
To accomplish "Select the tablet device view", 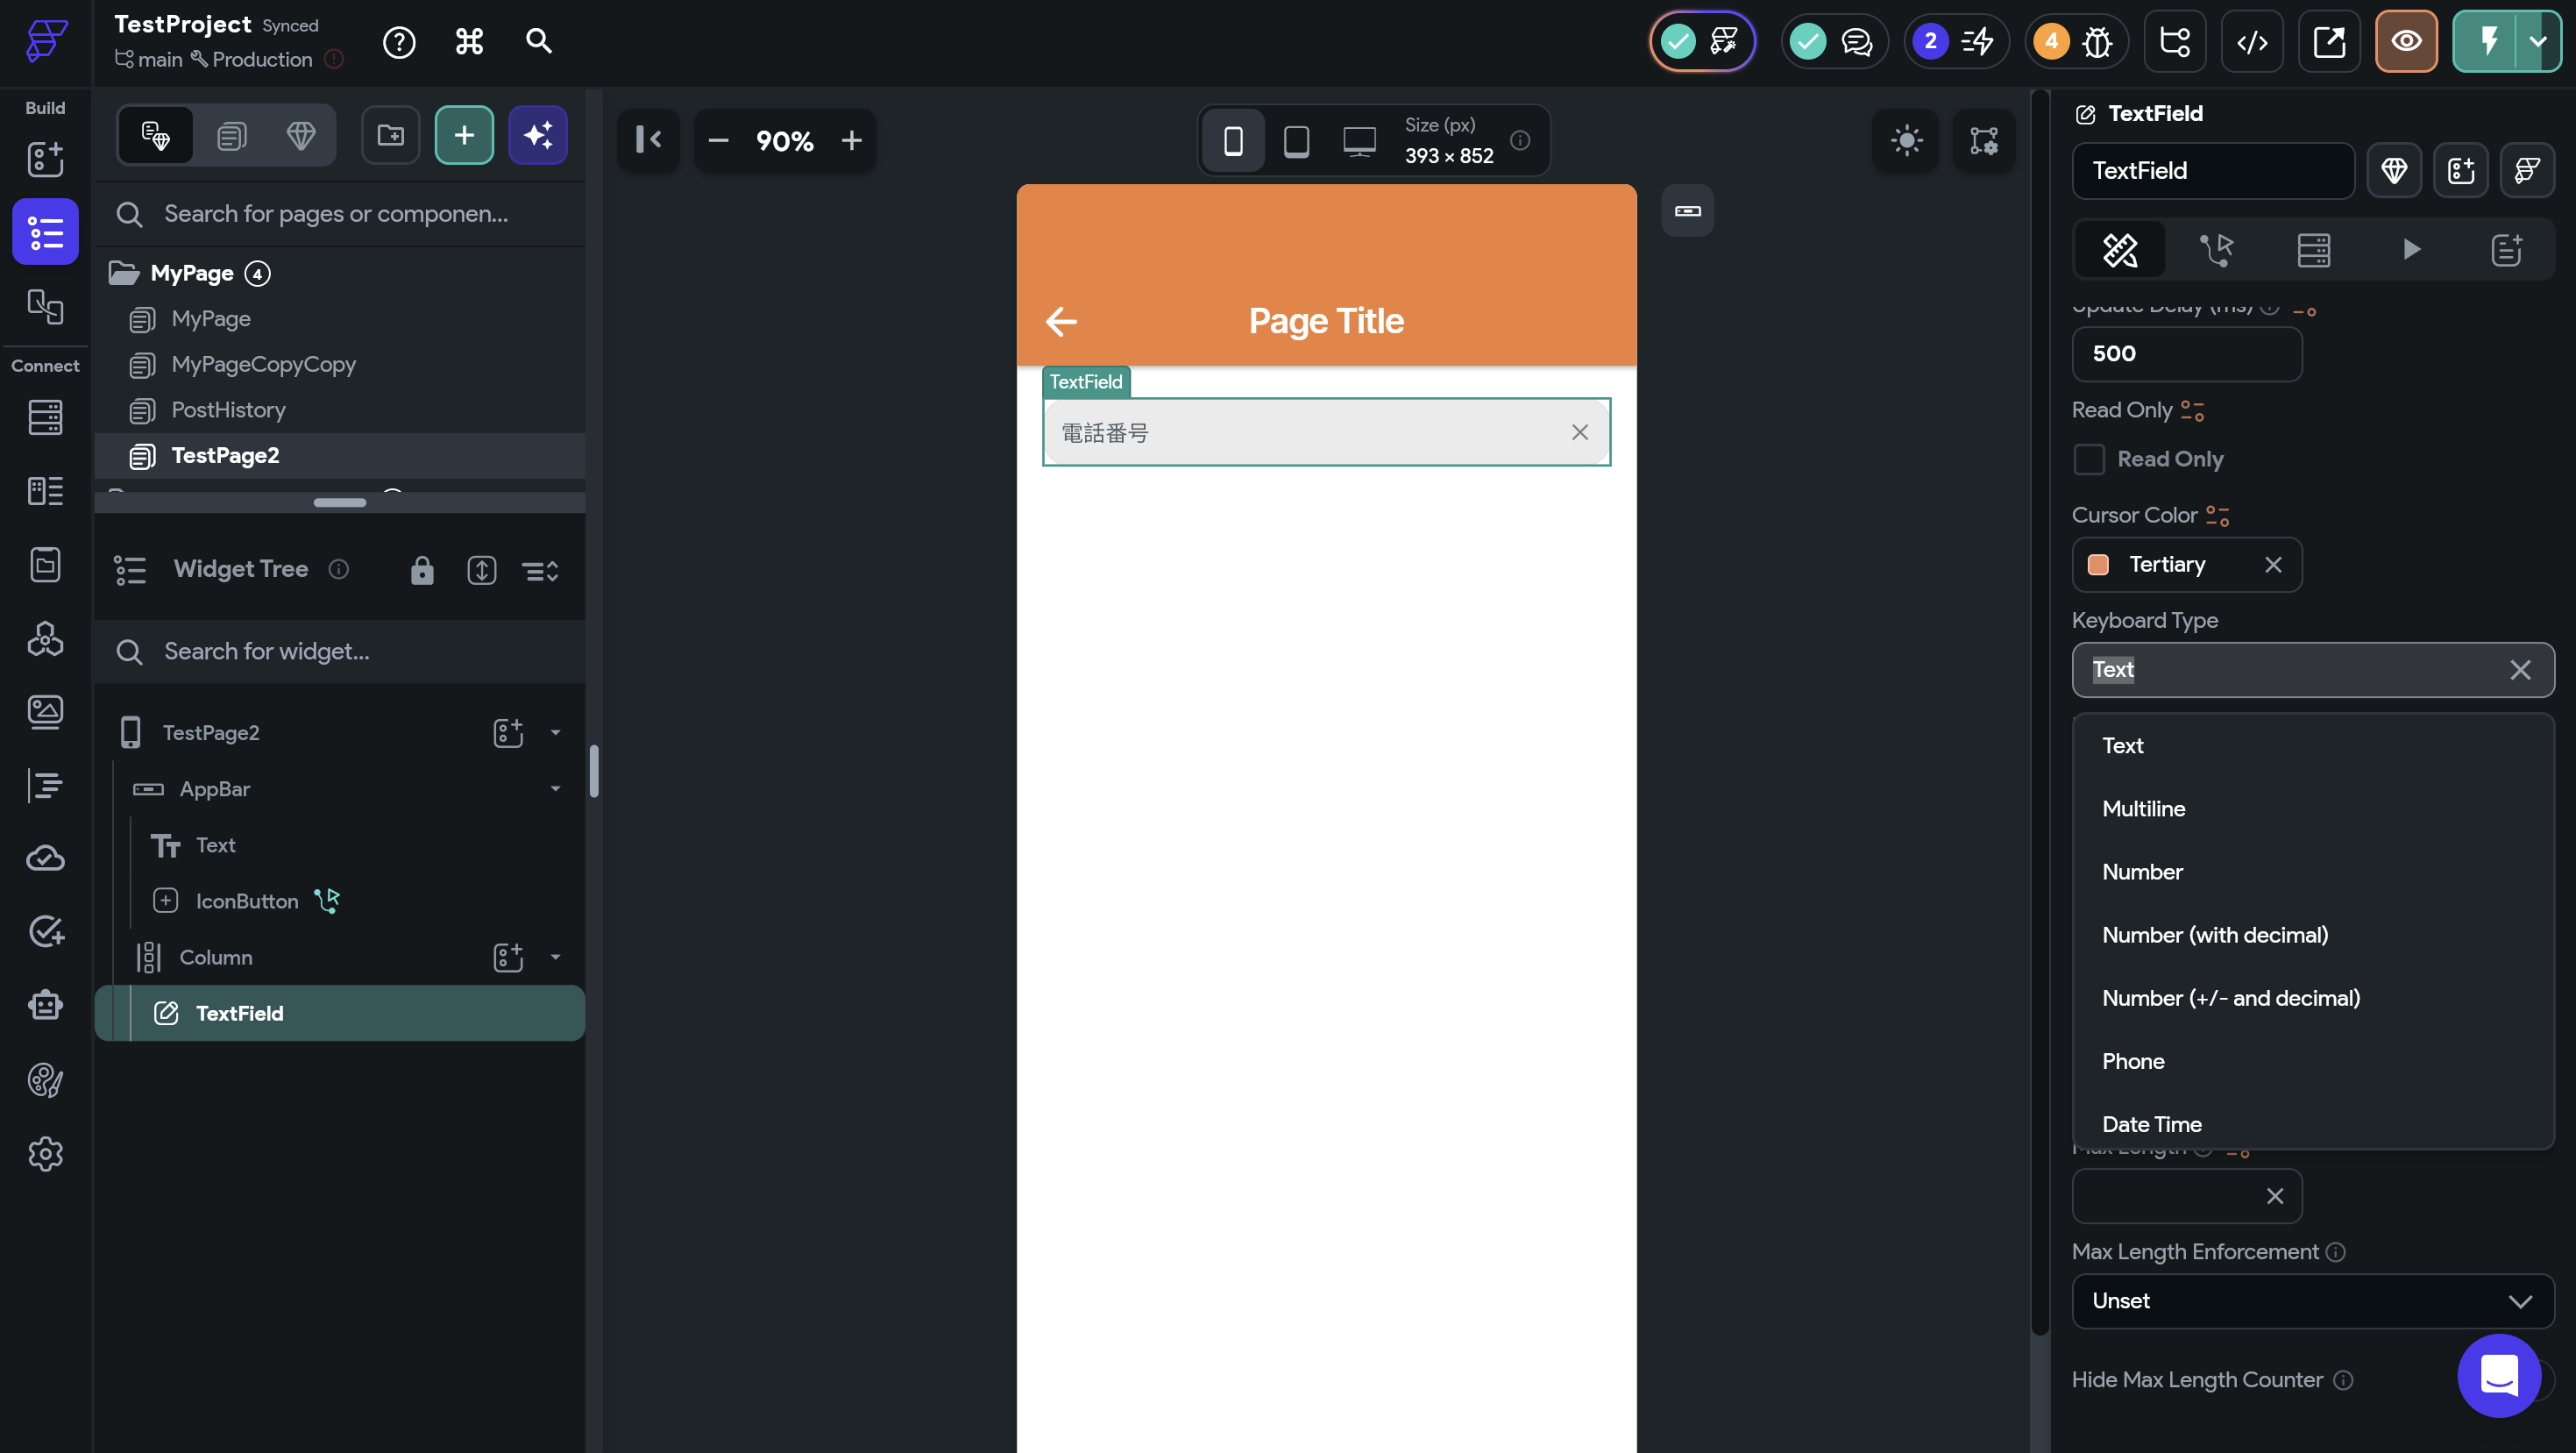I will [x=1296, y=141].
